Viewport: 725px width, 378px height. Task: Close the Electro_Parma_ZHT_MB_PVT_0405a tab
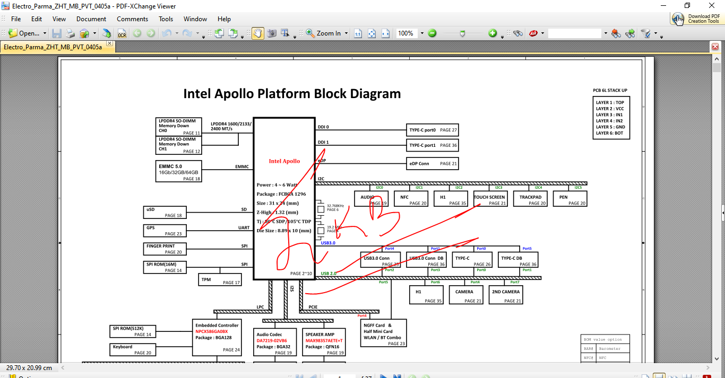pos(109,43)
